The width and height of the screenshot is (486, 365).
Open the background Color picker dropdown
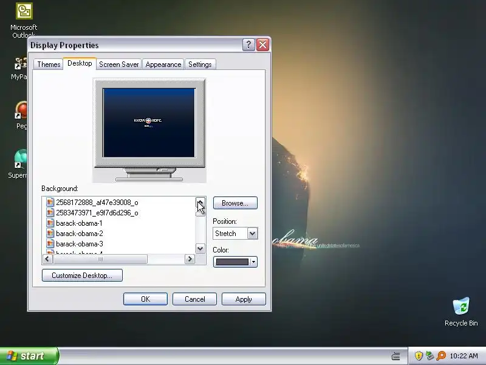235,262
